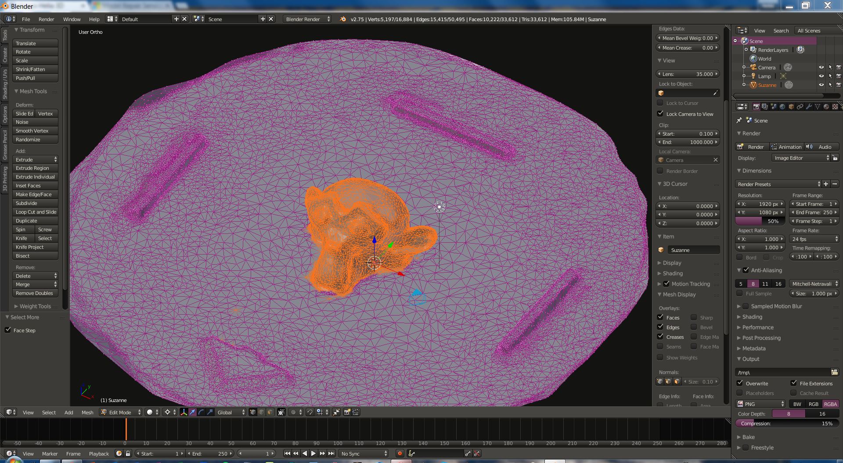Viewport: 843px width, 463px height.
Task: Show face normals display icon
Action: (677, 381)
